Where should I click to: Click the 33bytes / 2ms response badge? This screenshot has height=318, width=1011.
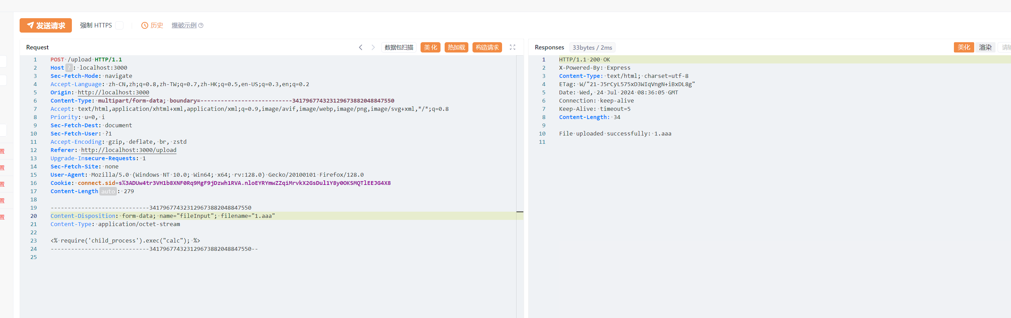592,47
